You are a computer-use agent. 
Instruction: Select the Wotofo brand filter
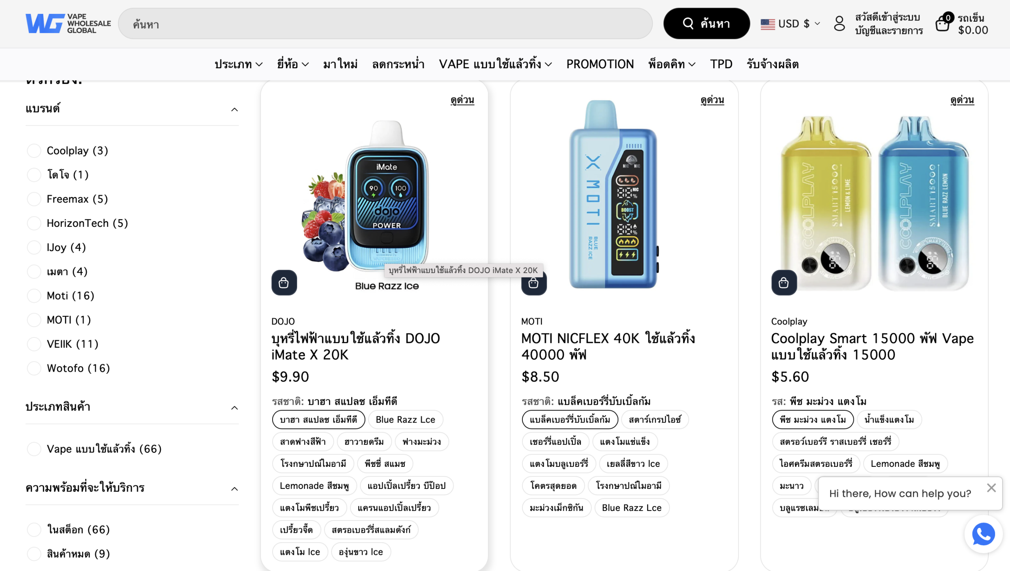(34, 368)
